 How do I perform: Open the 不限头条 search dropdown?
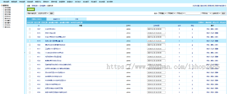coord(181,13)
